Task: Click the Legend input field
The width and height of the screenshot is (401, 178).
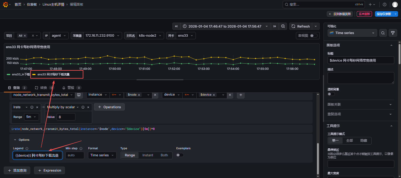Action: 38,155
